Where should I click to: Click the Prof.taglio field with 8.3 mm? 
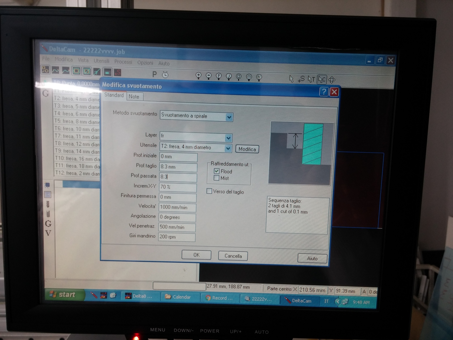tap(178, 167)
